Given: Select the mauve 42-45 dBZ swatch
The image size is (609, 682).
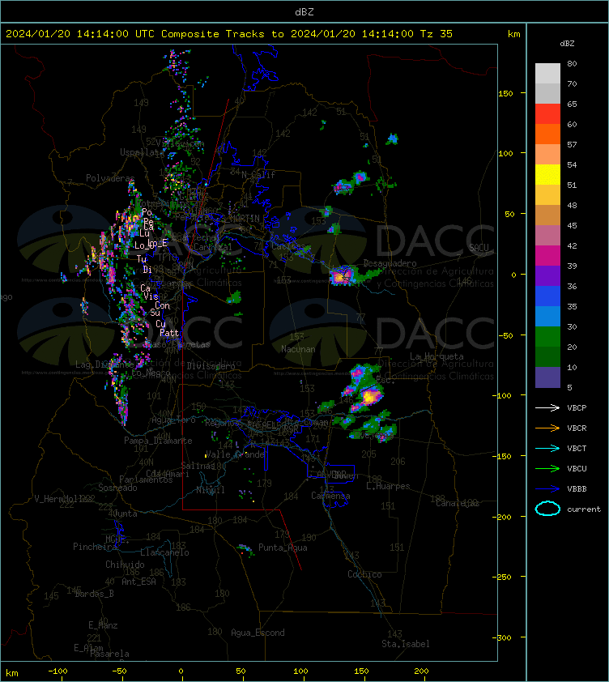Looking at the screenshot, I should [547, 236].
